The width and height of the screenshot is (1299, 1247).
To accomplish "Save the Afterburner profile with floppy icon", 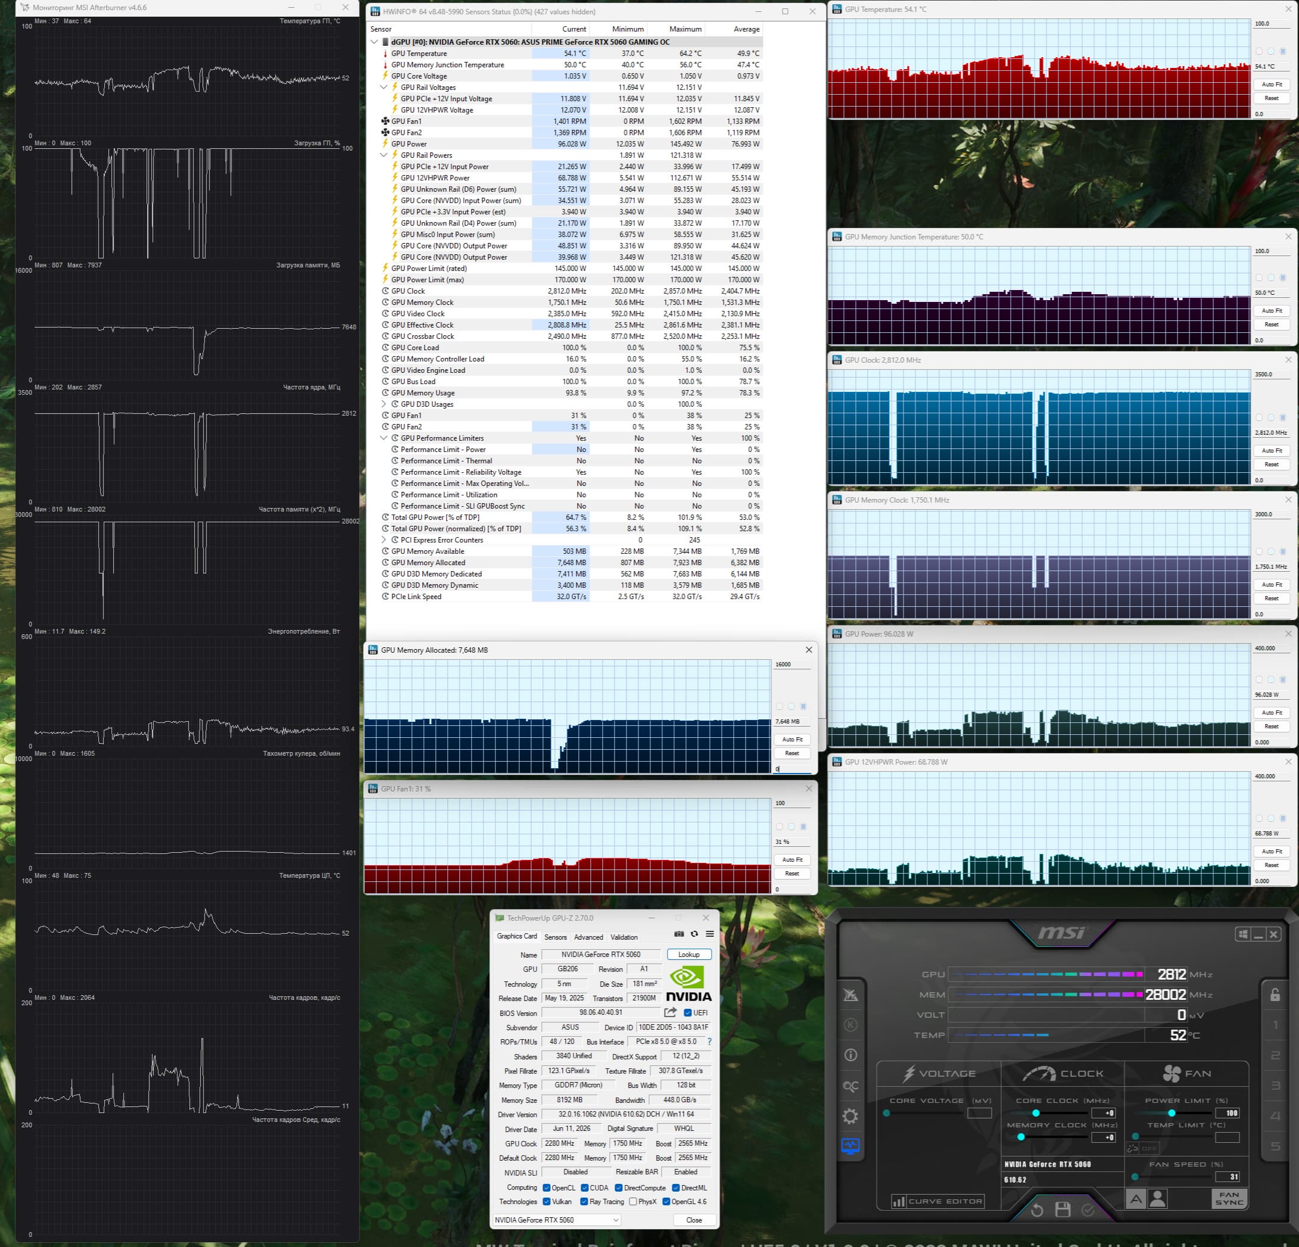I will (1063, 1209).
